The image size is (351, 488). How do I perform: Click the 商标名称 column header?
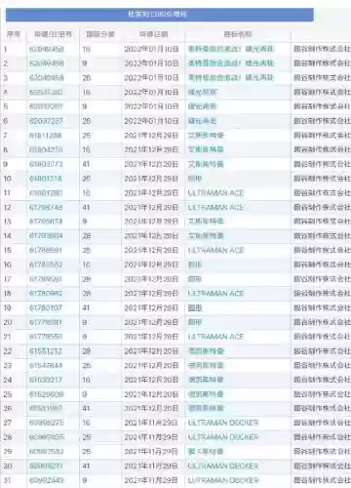click(238, 34)
